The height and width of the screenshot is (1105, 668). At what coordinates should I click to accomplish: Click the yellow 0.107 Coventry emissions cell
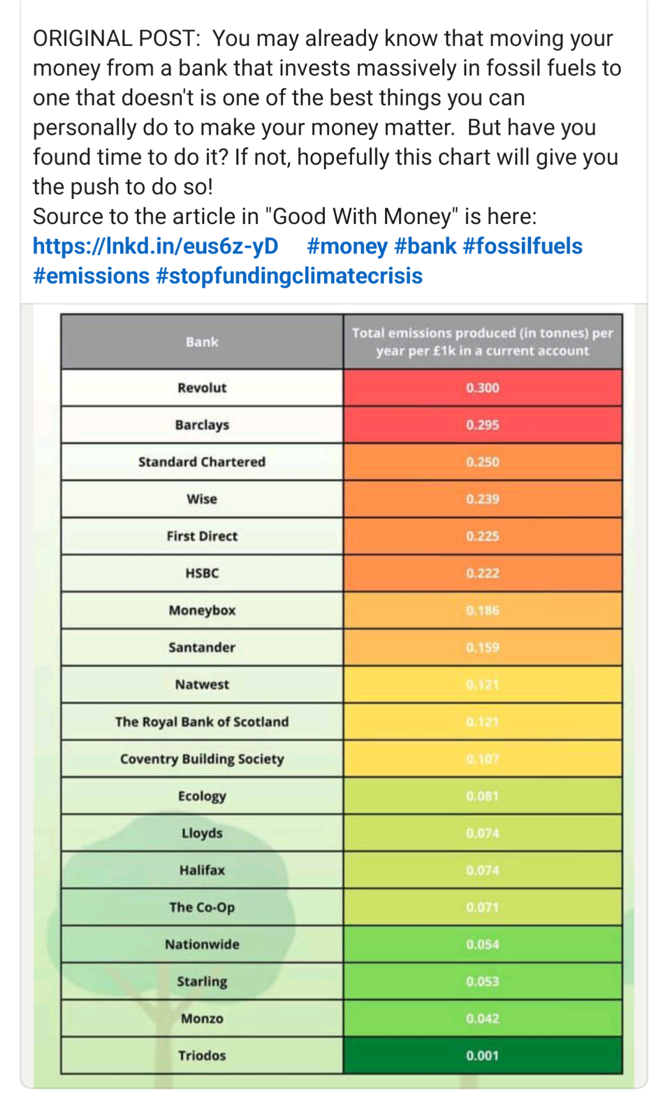click(482, 759)
